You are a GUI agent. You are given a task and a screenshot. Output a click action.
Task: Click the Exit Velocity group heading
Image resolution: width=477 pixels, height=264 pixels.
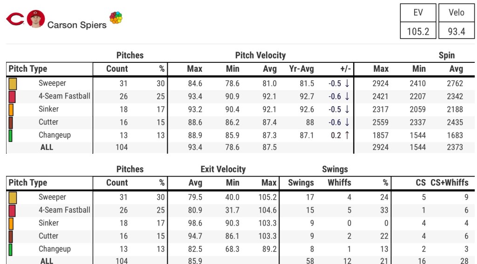[x=223, y=169]
